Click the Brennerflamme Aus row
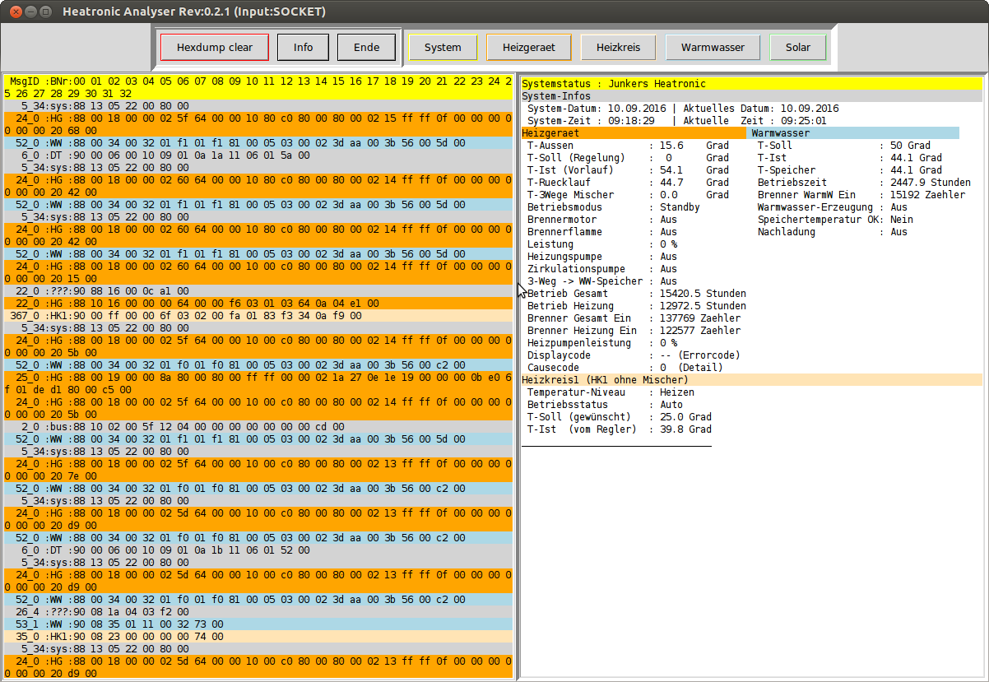The image size is (989, 682). pyautogui.click(x=602, y=232)
